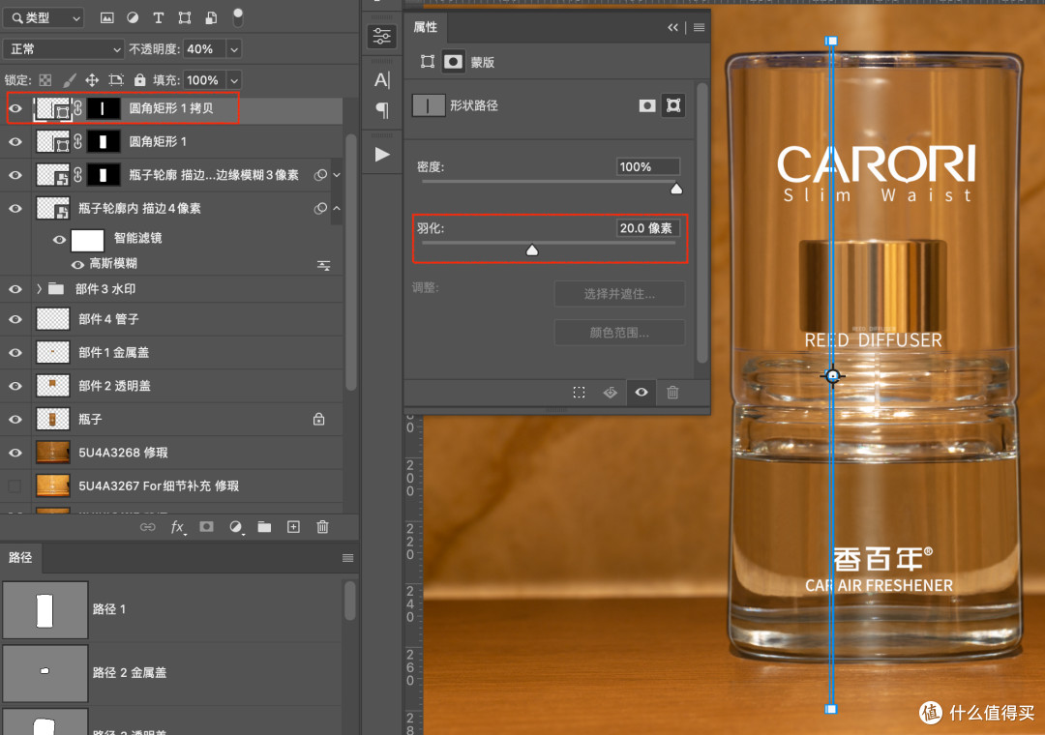Select the 路径 tab

pyautogui.click(x=20, y=558)
